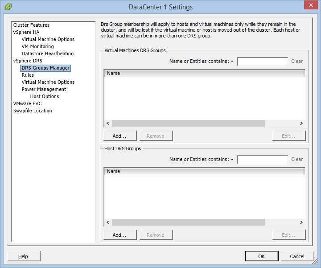
Task: Select Host Options under Power Management
Action: pyautogui.click(x=45, y=96)
